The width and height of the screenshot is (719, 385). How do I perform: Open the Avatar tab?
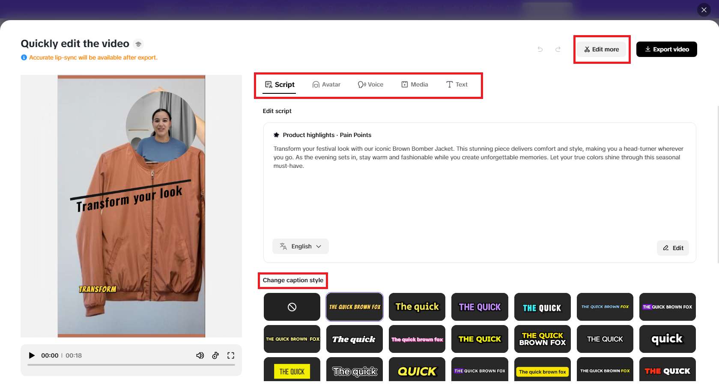point(326,85)
